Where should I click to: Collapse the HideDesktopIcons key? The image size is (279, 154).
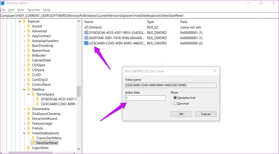(x=24, y=133)
